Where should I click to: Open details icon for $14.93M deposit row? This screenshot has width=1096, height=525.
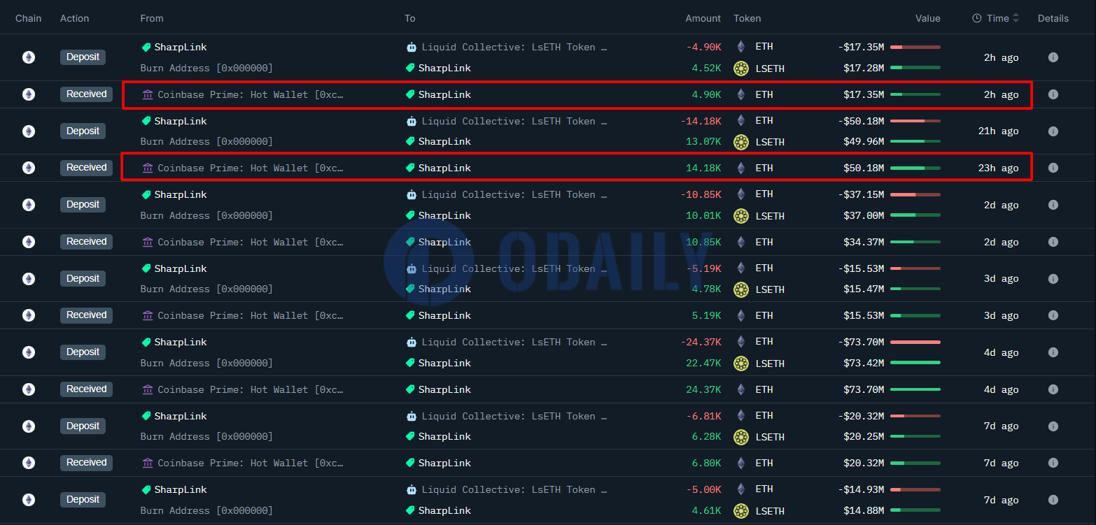[1053, 500]
